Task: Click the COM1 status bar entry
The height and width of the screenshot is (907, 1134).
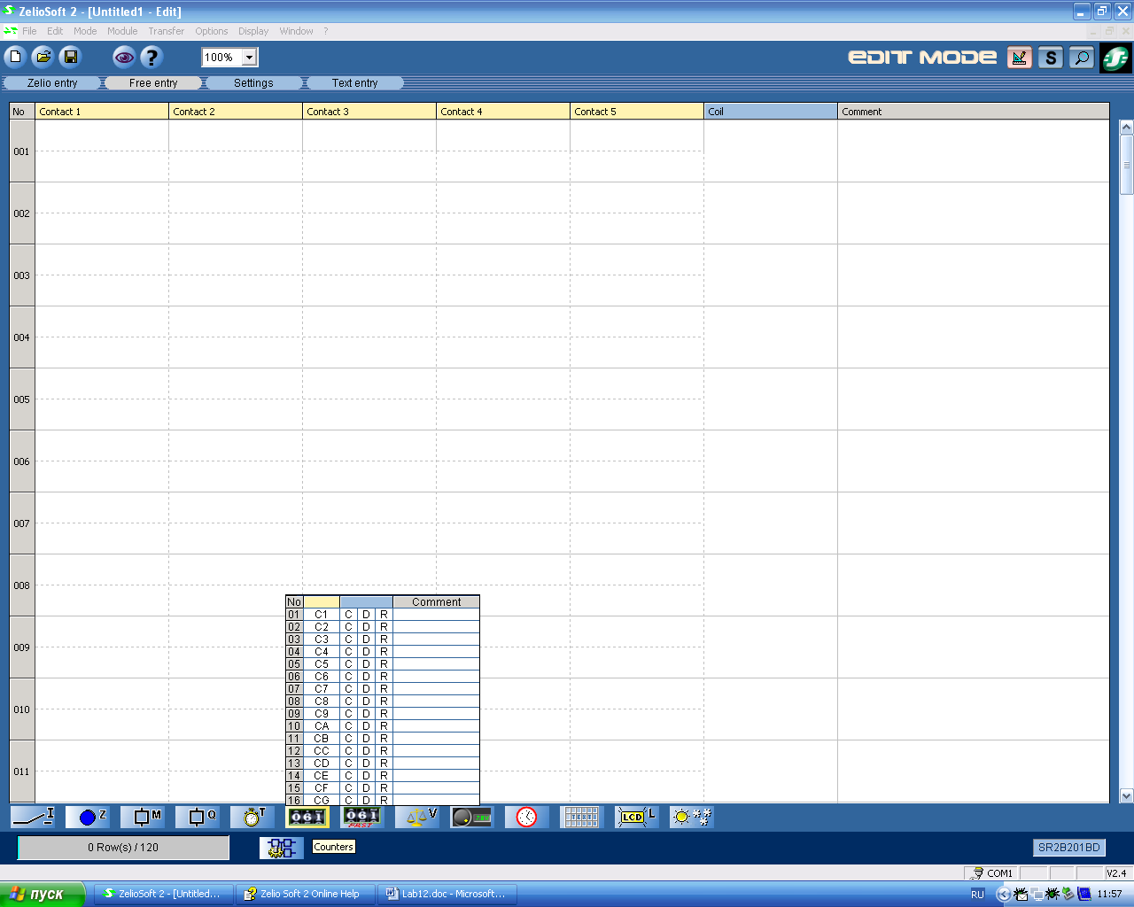Action: click(x=992, y=873)
